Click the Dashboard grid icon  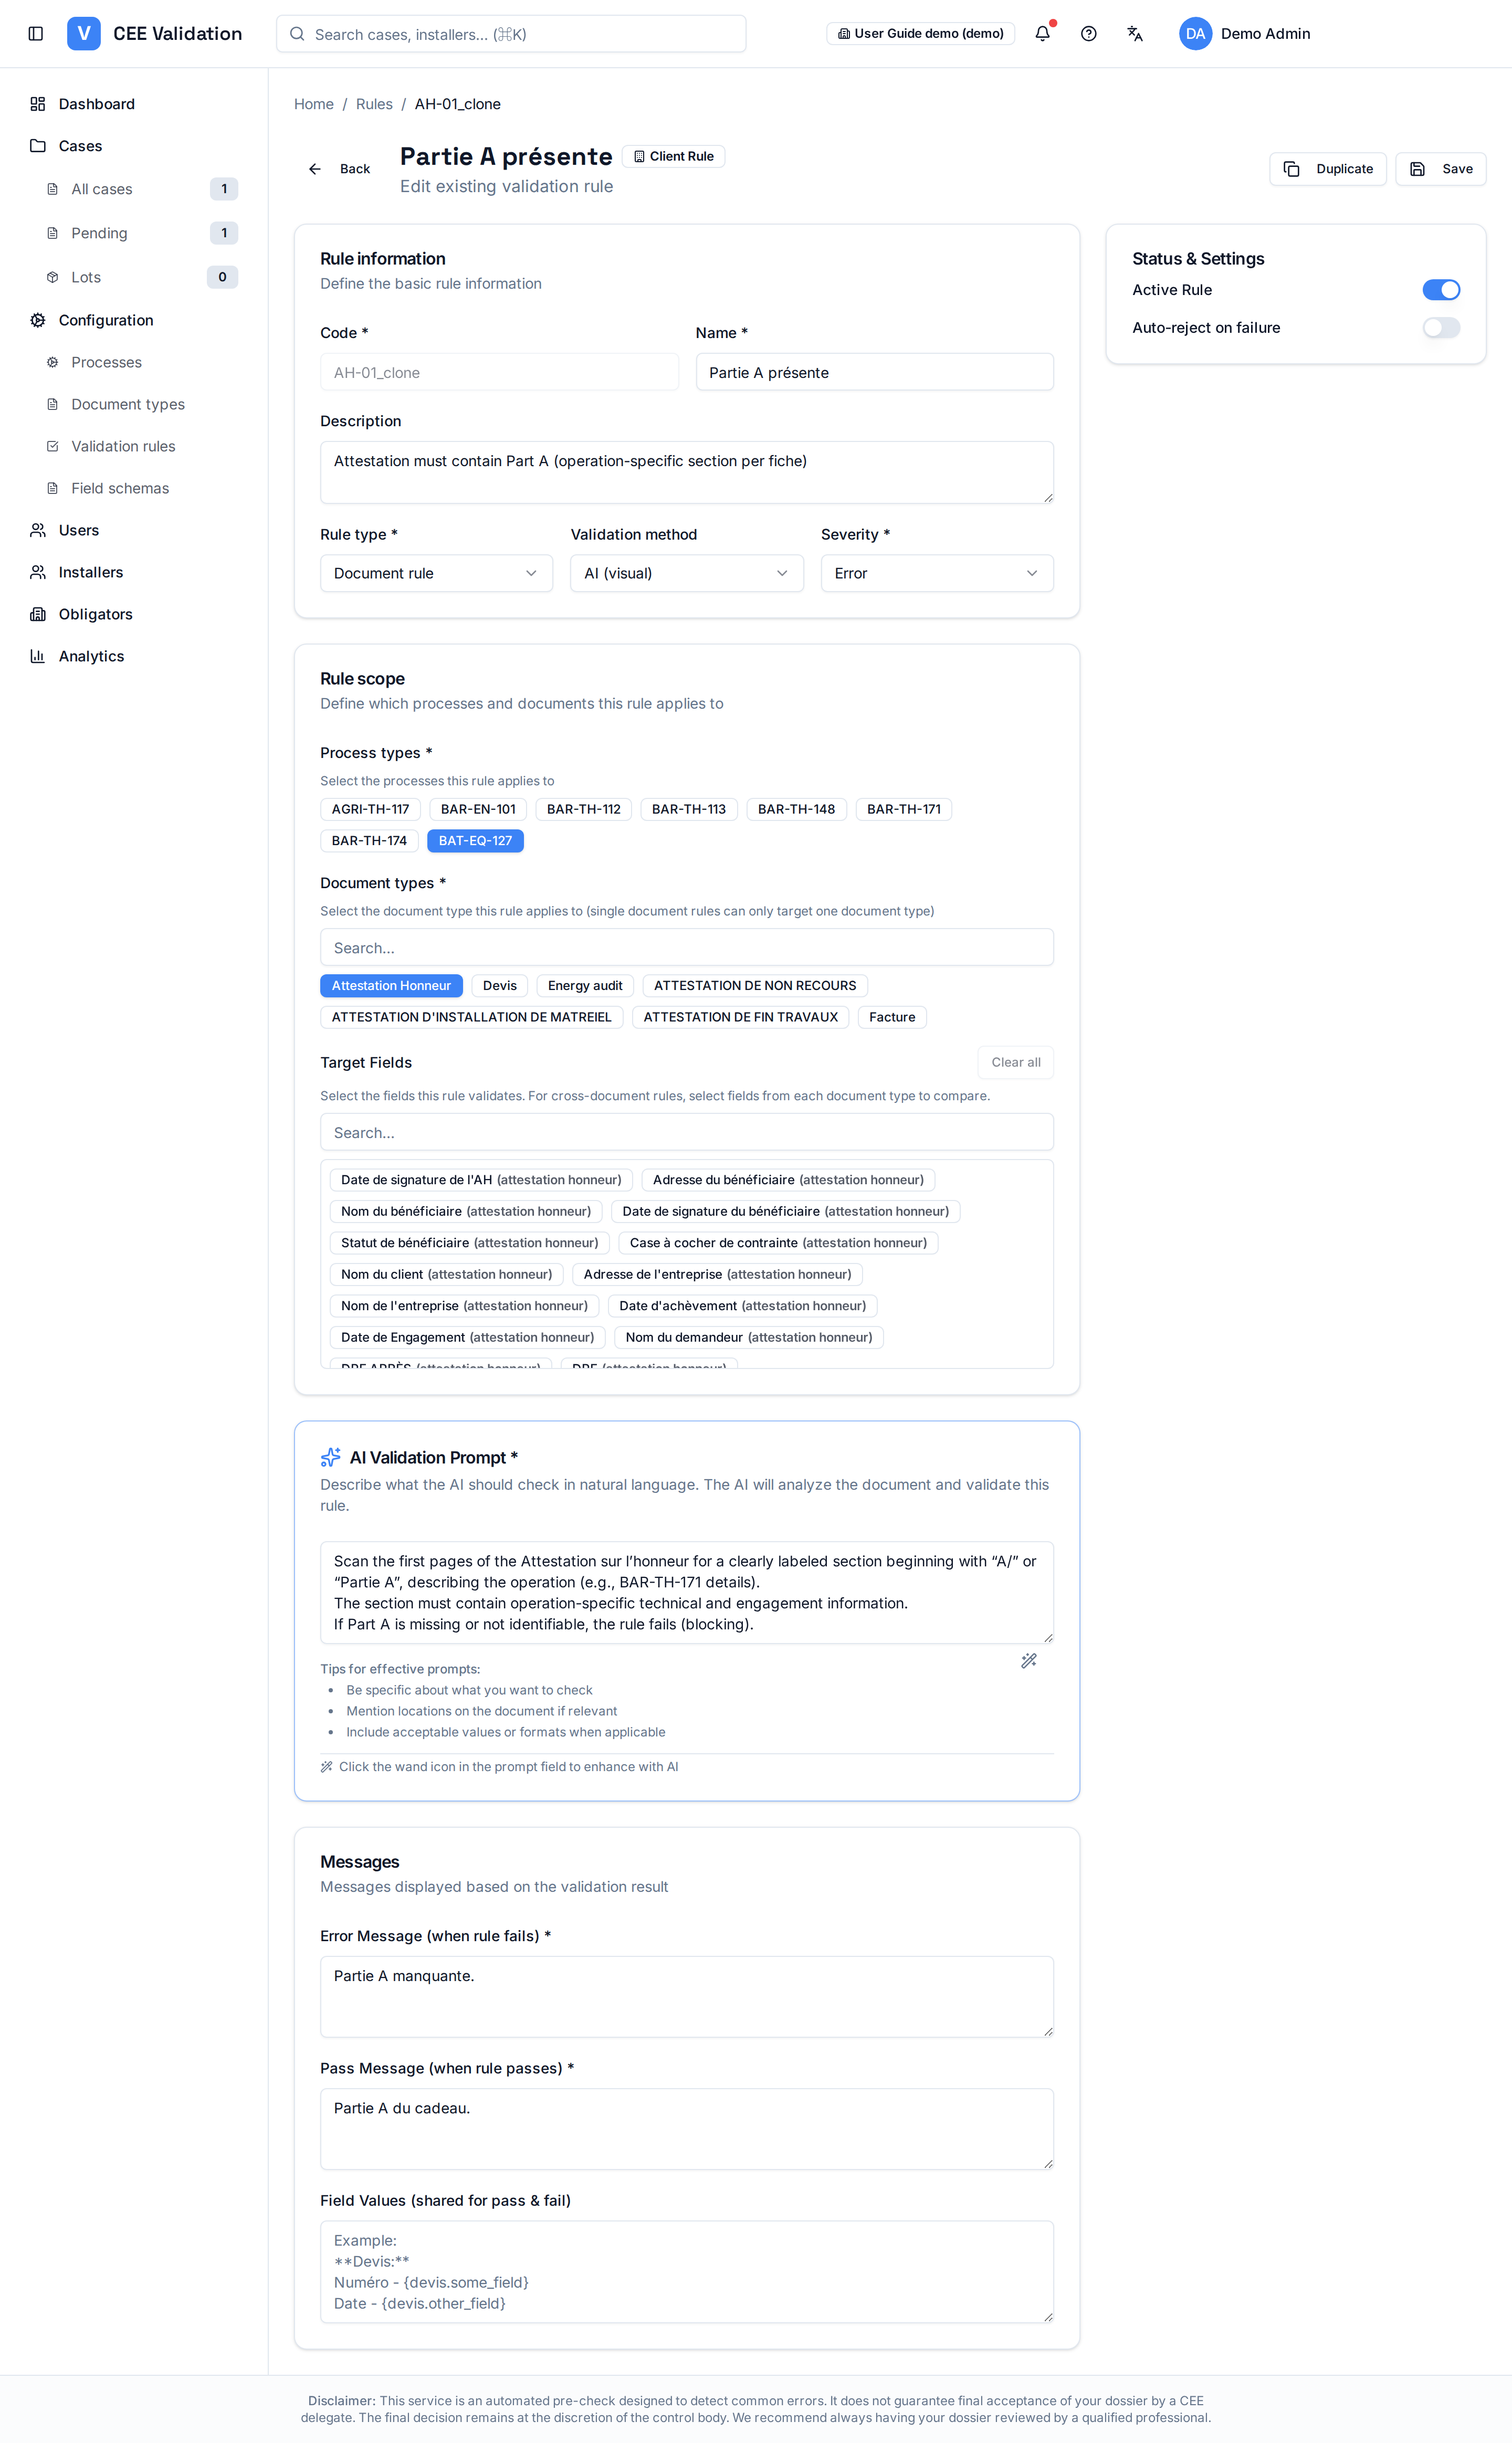pyautogui.click(x=38, y=104)
